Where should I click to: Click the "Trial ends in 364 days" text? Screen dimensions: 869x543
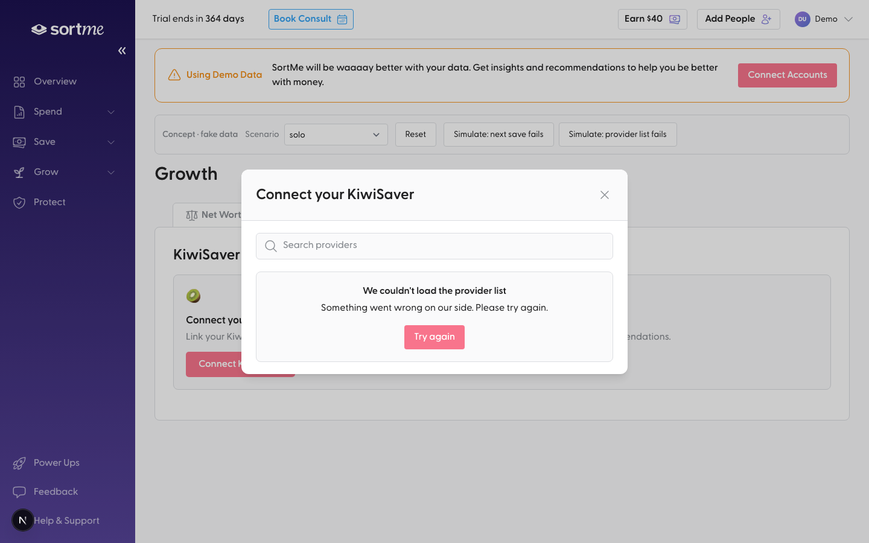198,19
